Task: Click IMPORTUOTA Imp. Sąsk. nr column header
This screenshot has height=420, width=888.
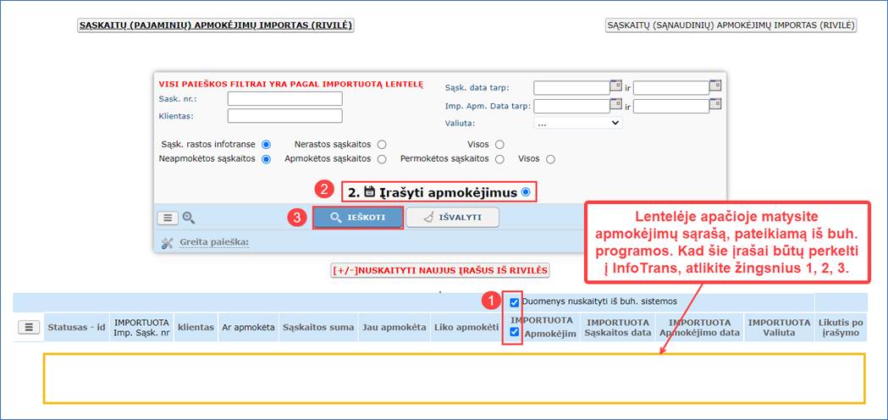Action: pos(141,327)
